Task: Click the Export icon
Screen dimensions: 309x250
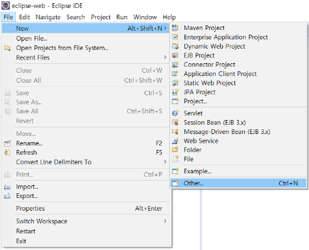Action: [7, 196]
